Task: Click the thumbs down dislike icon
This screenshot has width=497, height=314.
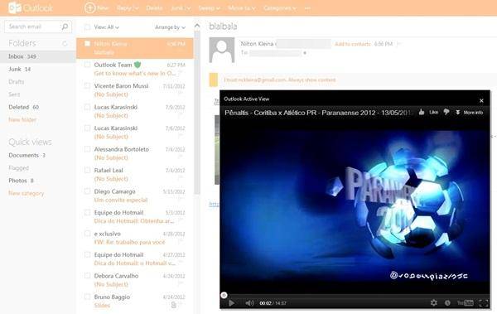Action: coord(446,112)
